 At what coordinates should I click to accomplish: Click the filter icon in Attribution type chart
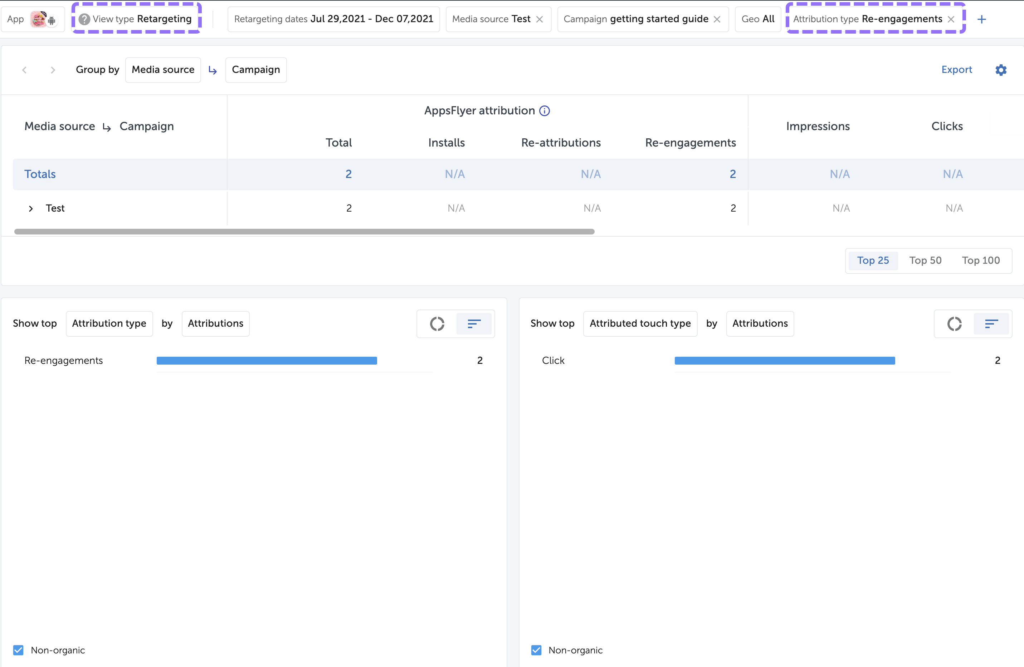click(475, 323)
